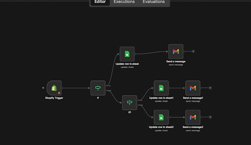Open the Update row in sheet2 node
Screen dimensions: 251x145
pyautogui.click(x=161, y=117)
